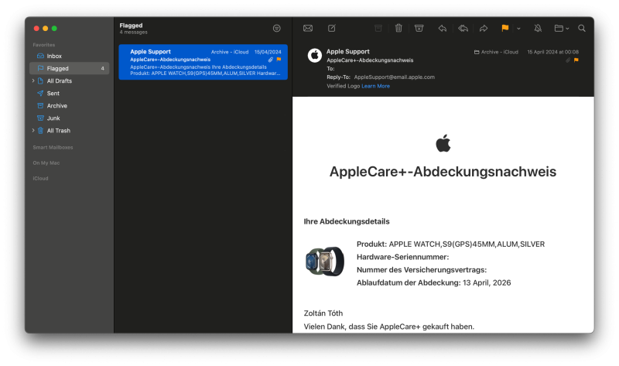The image size is (619, 366).
Task: Select the Flagged mailbox
Action: tap(69, 68)
